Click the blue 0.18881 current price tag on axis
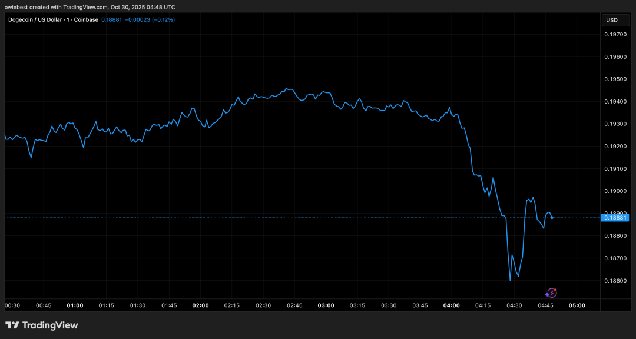The image size is (636, 339). tap(615, 218)
